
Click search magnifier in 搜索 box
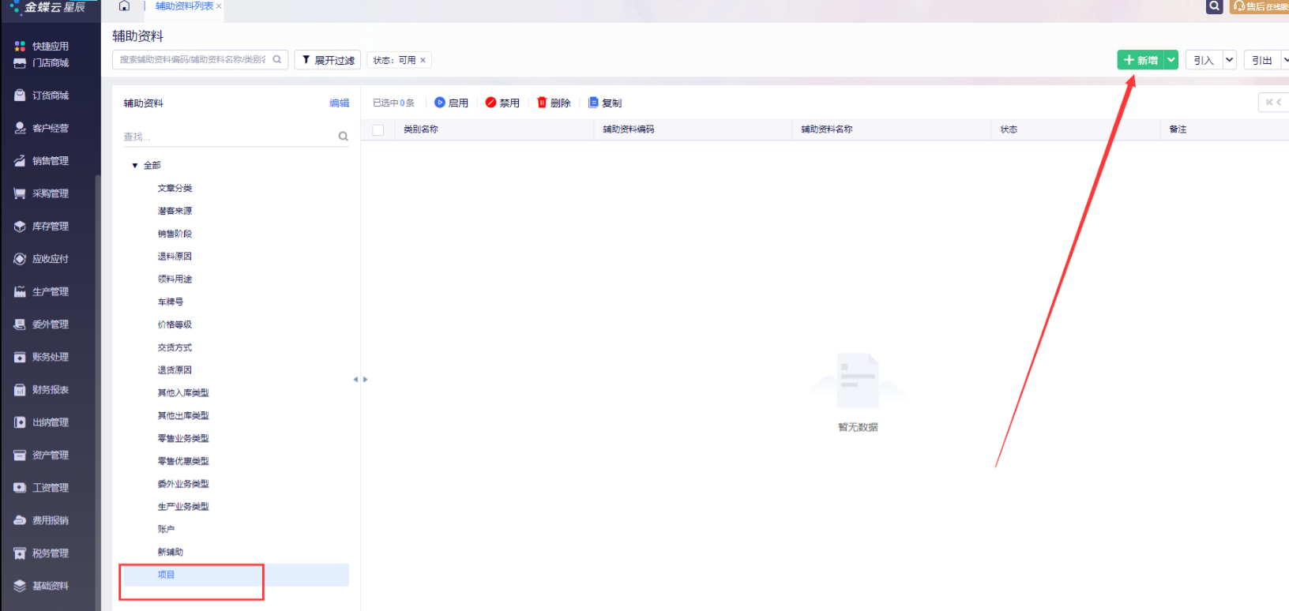pyautogui.click(x=277, y=59)
